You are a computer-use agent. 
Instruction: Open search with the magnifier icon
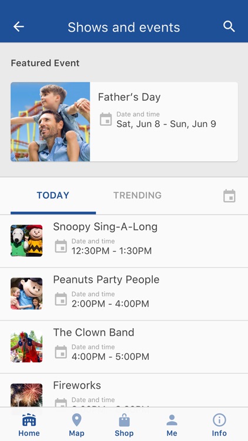[x=229, y=26]
